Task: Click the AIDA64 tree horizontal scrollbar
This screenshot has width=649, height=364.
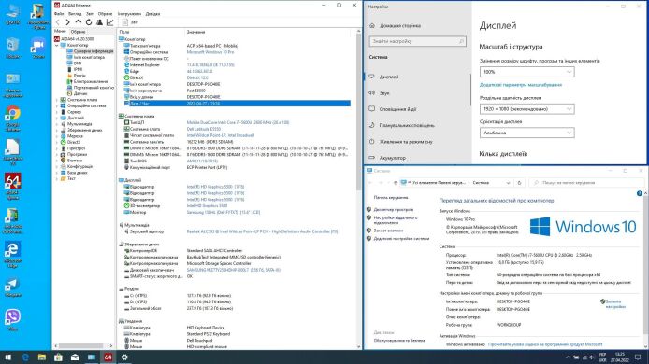Action: click(x=80, y=346)
